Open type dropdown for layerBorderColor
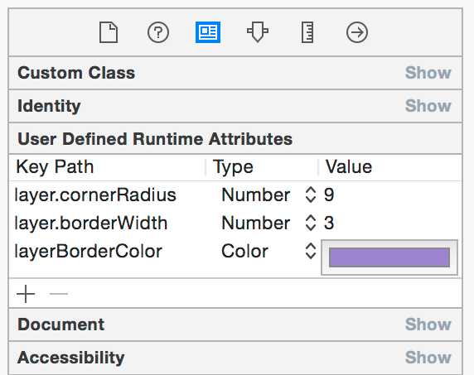The image size is (474, 375). pos(311,251)
